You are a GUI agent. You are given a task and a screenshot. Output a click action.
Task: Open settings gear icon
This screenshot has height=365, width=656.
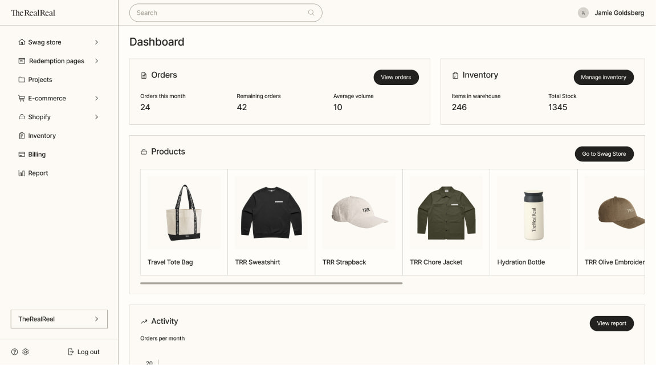(26, 352)
